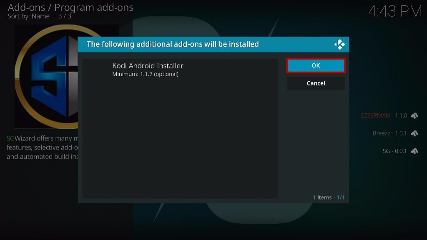Click the 4:43 PM clock
This screenshot has width=427, height=240.
click(x=395, y=11)
